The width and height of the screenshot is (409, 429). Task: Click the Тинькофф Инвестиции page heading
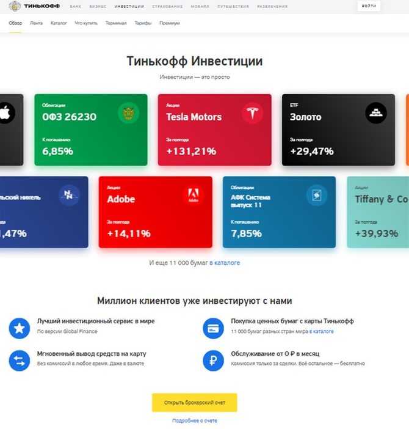click(195, 61)
